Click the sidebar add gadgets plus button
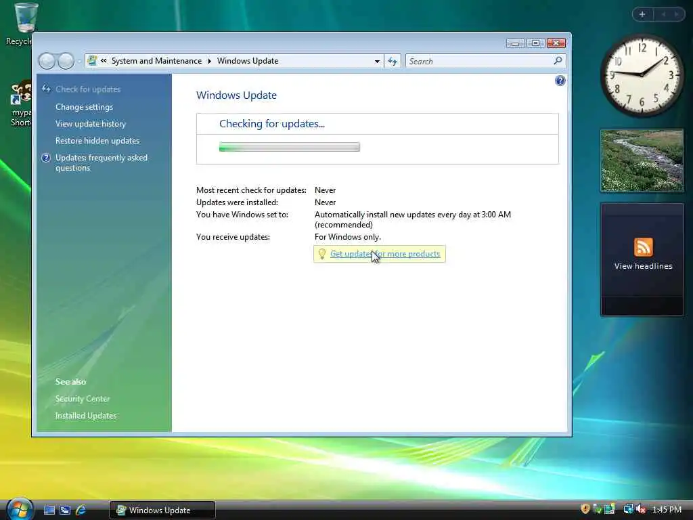Viewport: 693px width, 520px height. pyautogui.click(x=642, y=15)
